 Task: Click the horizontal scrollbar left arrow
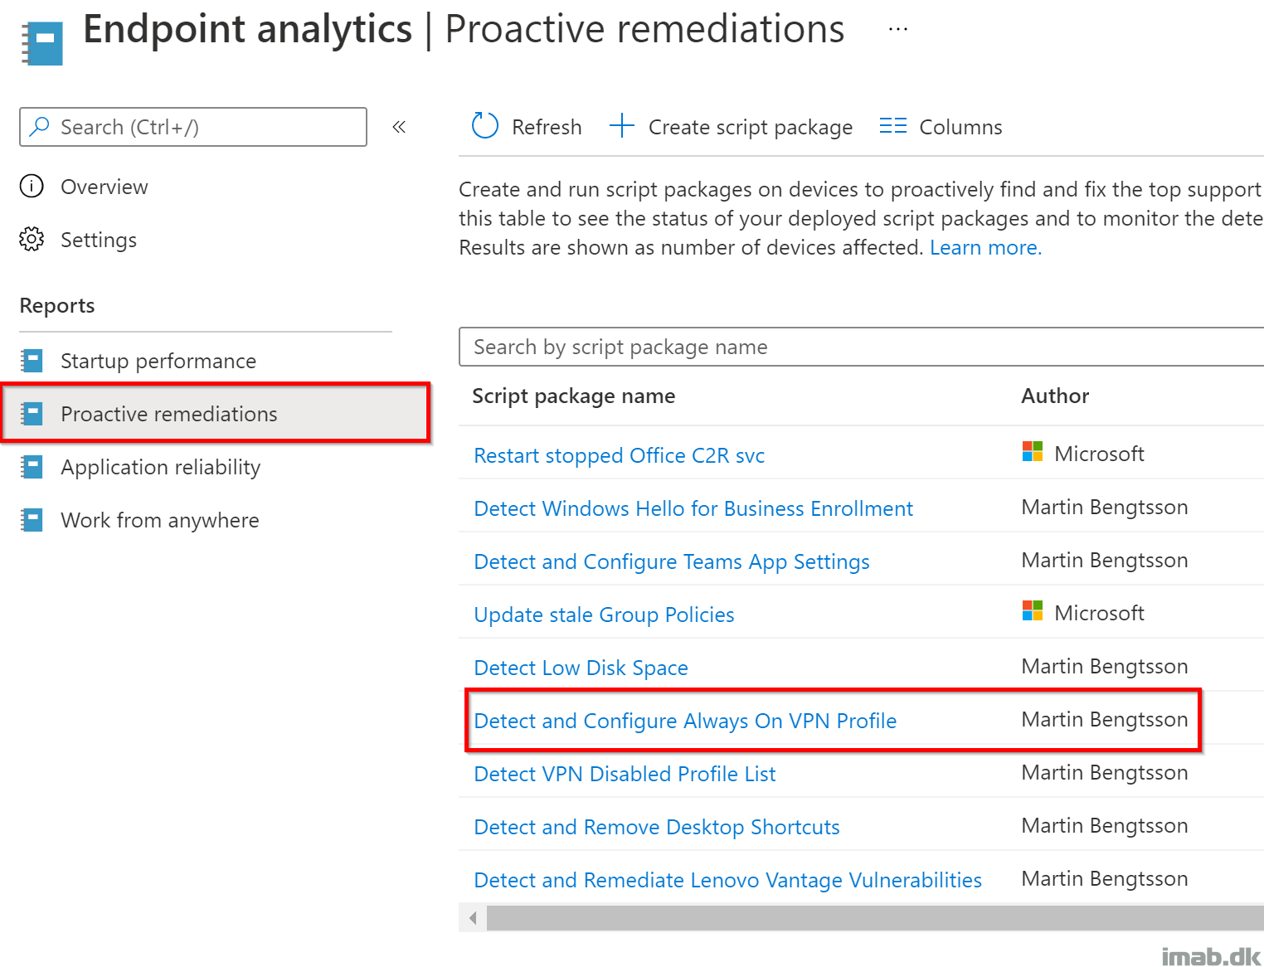click(x=473, y=917)
